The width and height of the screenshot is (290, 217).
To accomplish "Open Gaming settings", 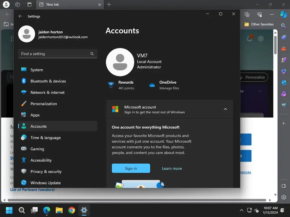I will (58, 149).
